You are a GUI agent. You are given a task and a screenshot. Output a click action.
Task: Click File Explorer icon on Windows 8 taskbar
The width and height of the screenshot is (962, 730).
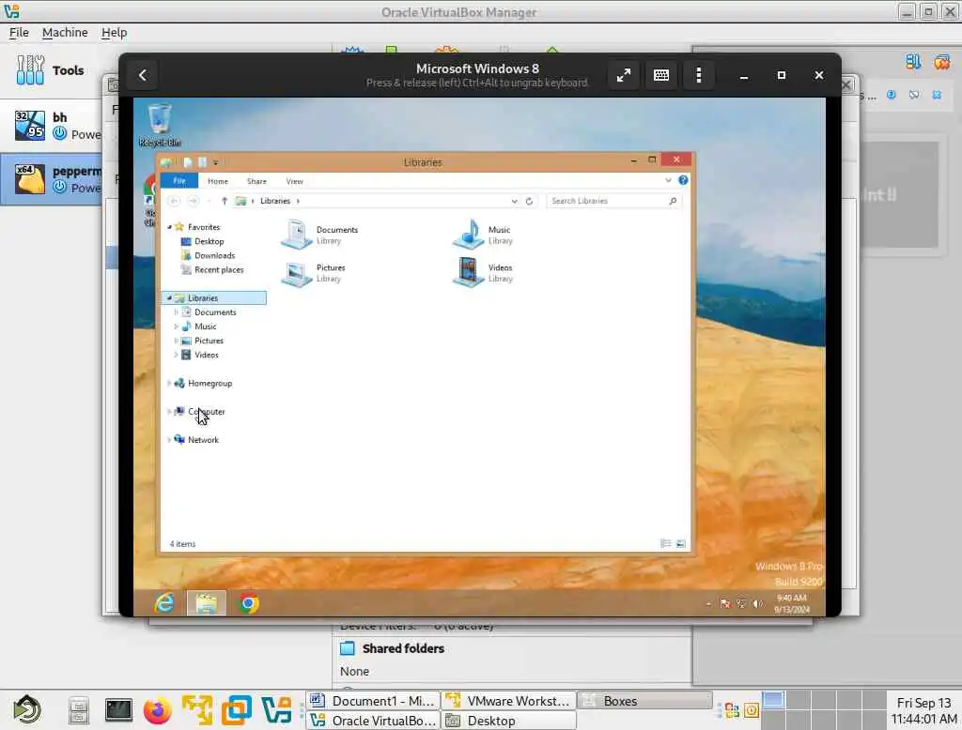tap(206, 603)
